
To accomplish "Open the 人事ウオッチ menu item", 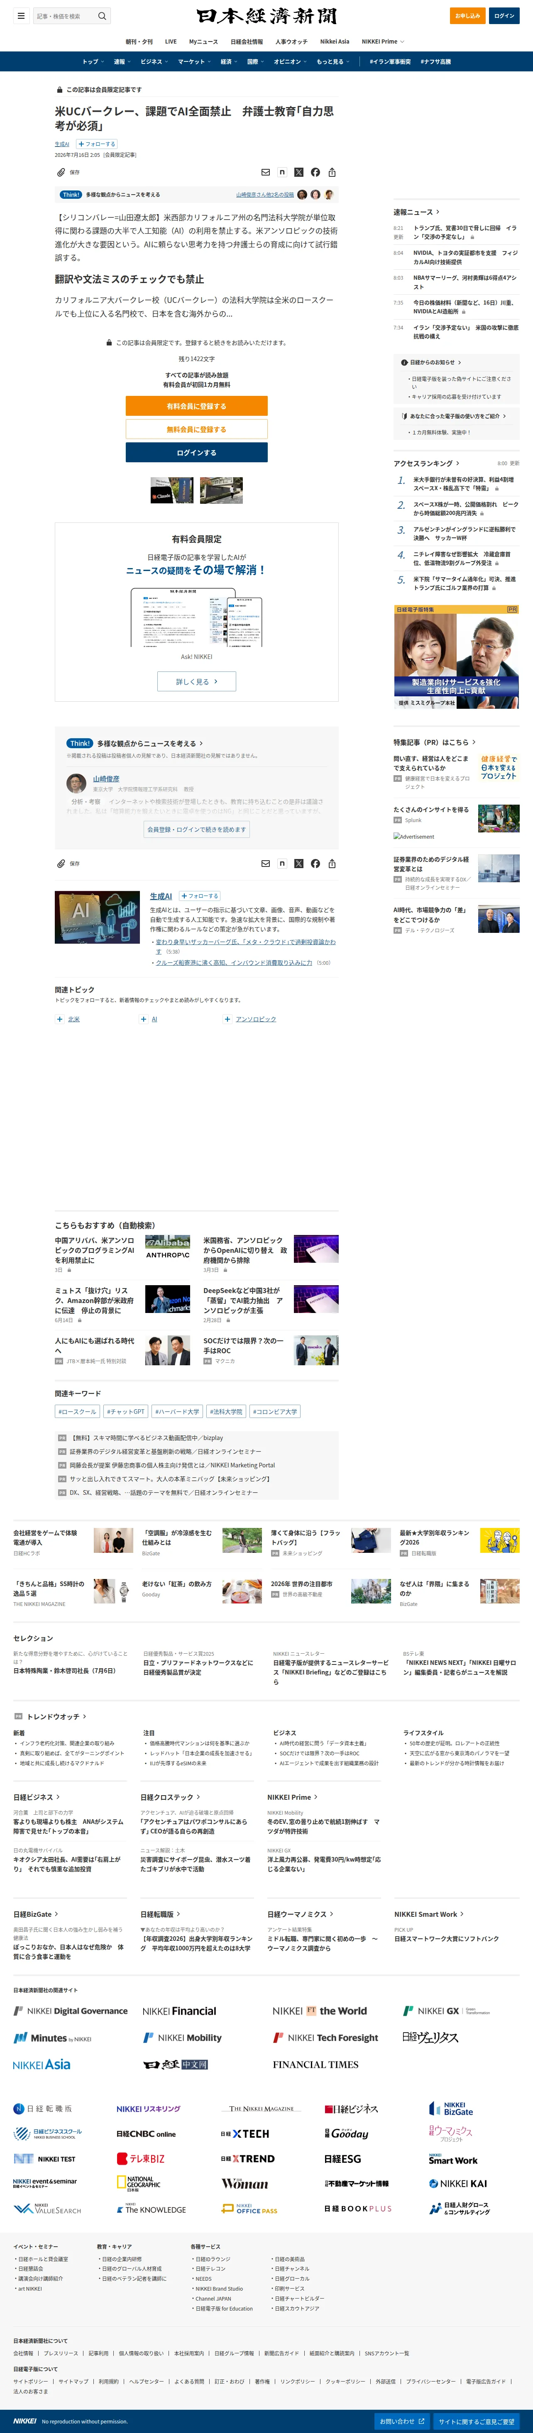I will pyautogui.click(x=291, y=41).
